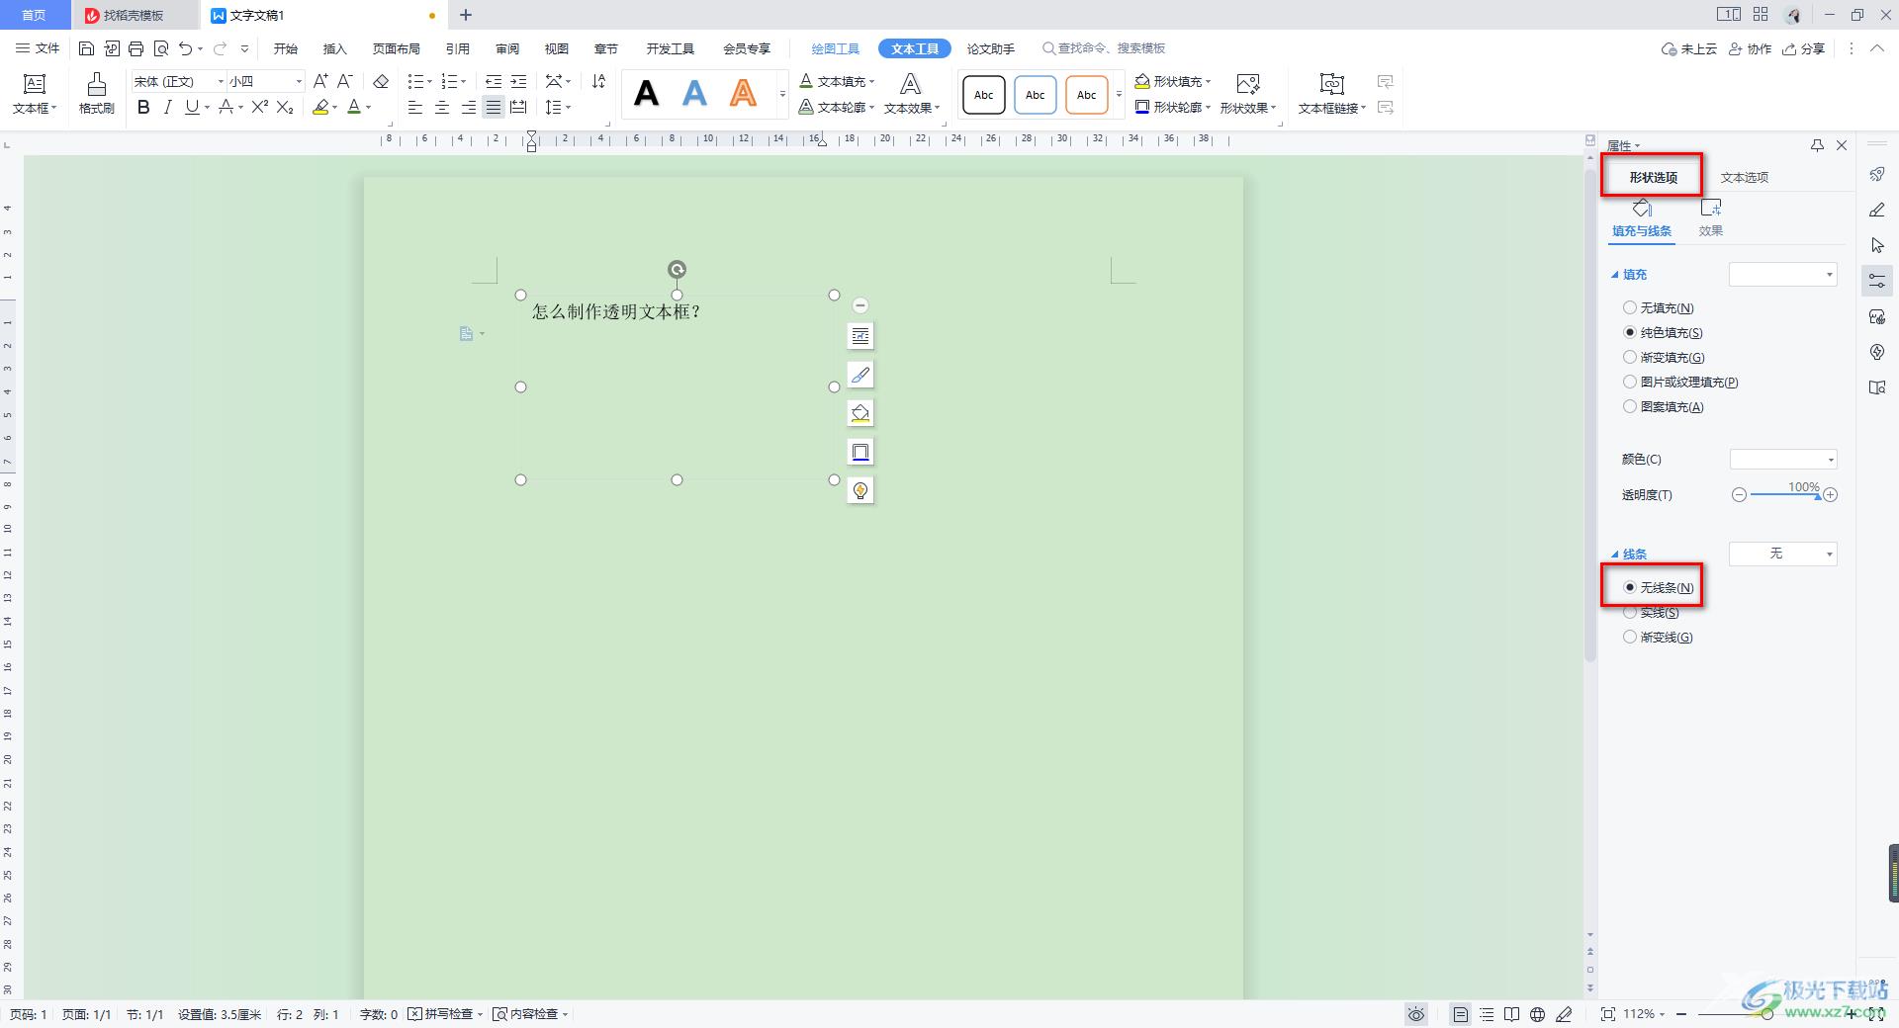Click the decrease indent icon
This screenshot has height=1028, width=1899.
point(493,81)
